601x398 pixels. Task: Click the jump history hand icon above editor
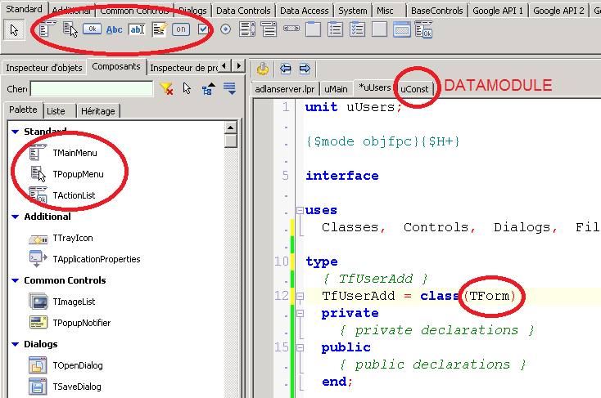(263, 69)
